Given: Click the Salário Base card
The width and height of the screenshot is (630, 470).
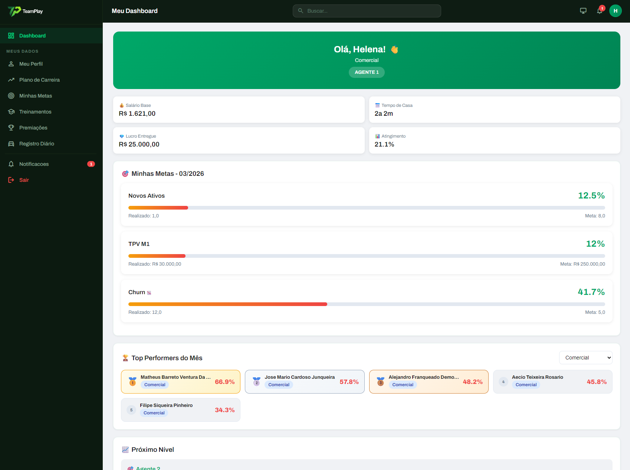Looking at the screenshot, I should [239, 109].
